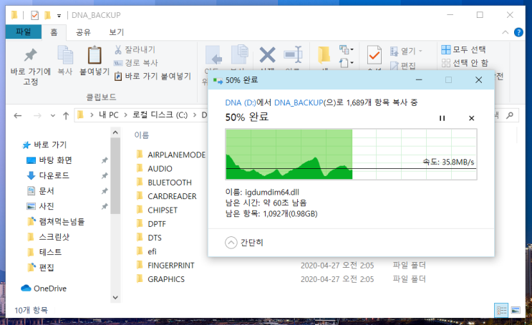Choose 경로 복사 (Copy path)
532x325 pixels.
point(136,63)
